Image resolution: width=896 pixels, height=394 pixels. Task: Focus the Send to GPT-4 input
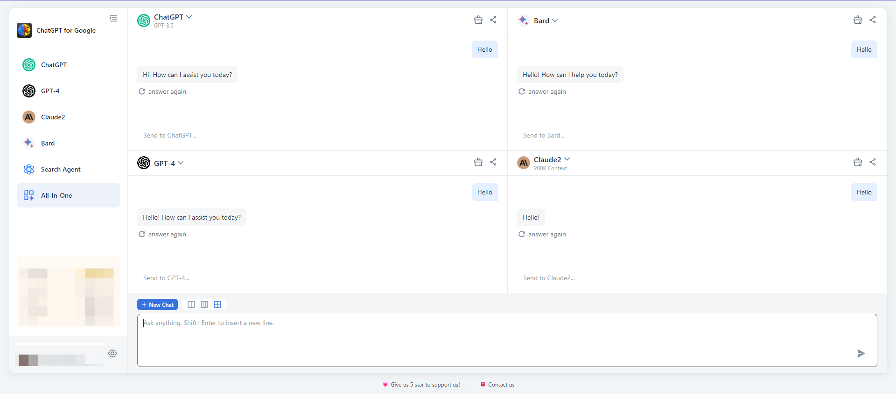[317, 278]
